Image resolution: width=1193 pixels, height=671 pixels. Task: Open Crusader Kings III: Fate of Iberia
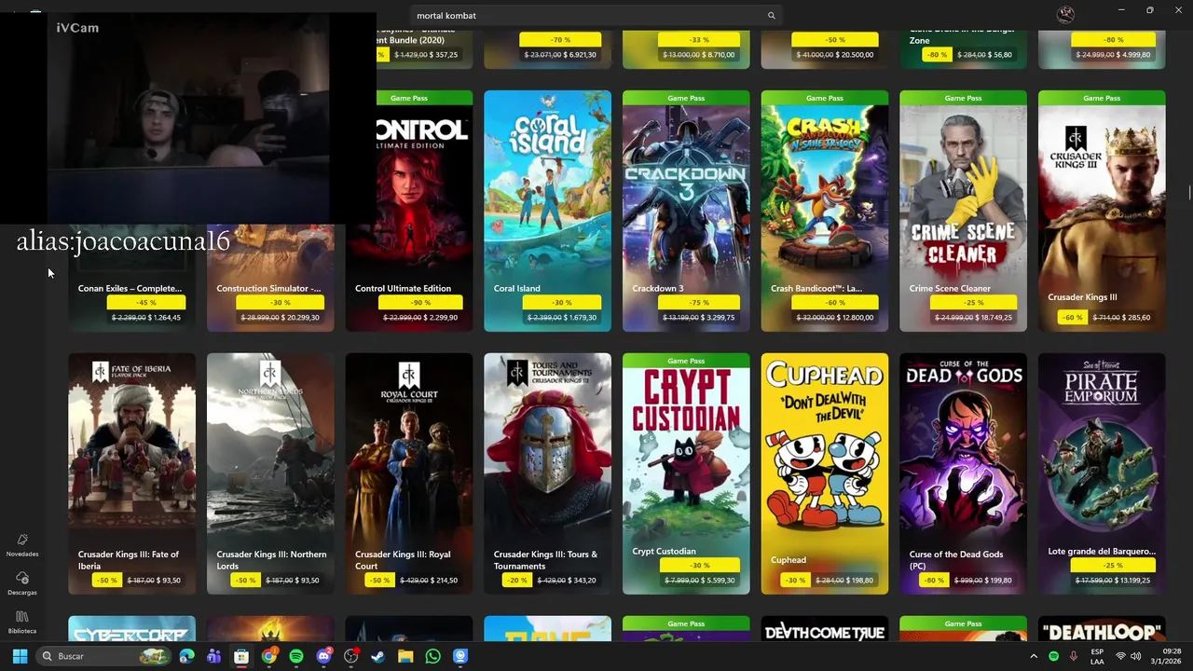[x=131, y=473]
